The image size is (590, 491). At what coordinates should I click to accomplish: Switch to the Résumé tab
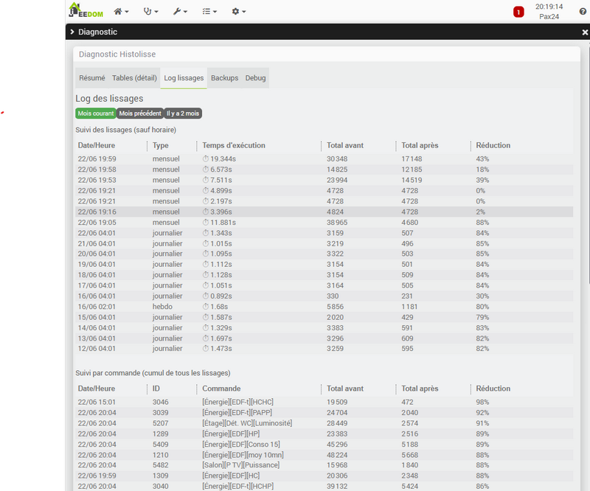click(91, 78)
